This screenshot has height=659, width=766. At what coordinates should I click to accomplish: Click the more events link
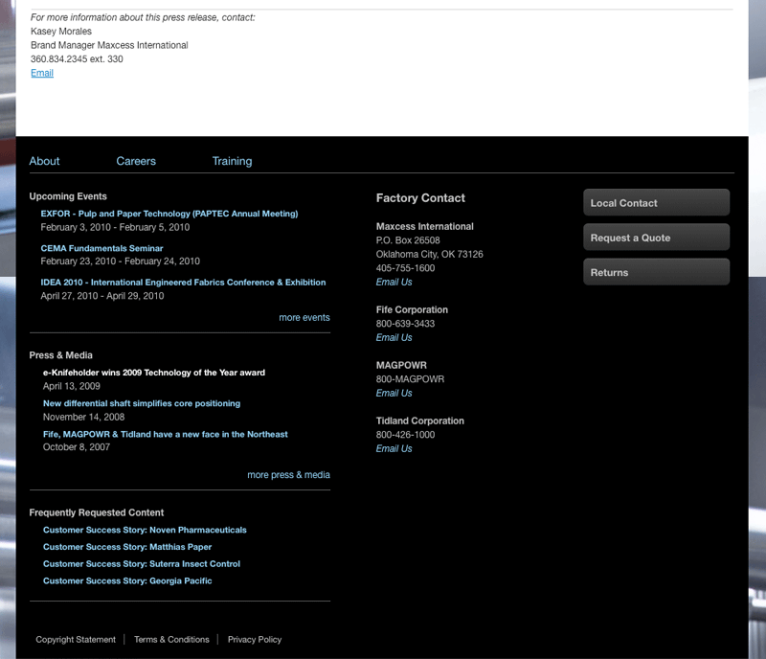(304, 317)
